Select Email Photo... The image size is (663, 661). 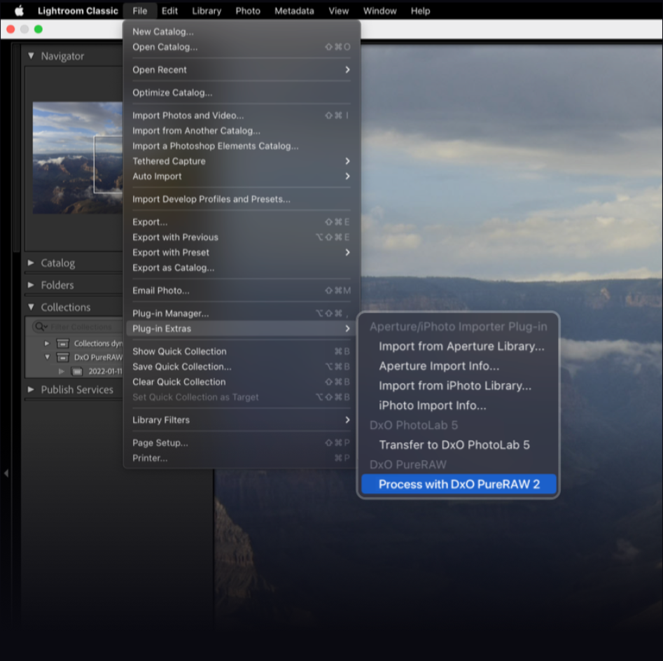click(x=242, y=291)
